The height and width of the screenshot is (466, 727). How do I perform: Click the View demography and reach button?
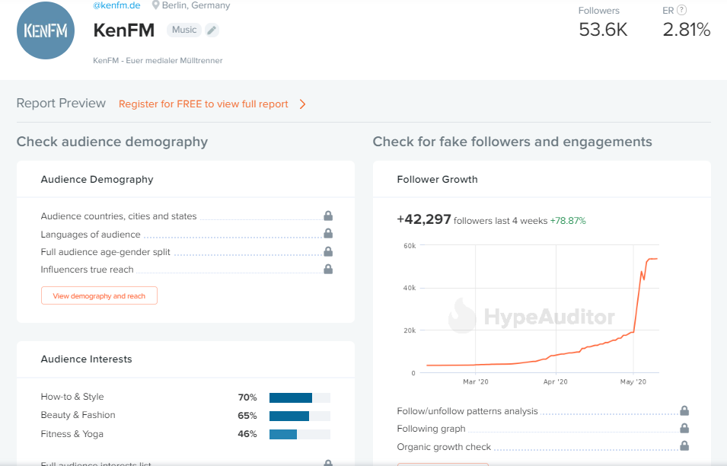(99, 296)
